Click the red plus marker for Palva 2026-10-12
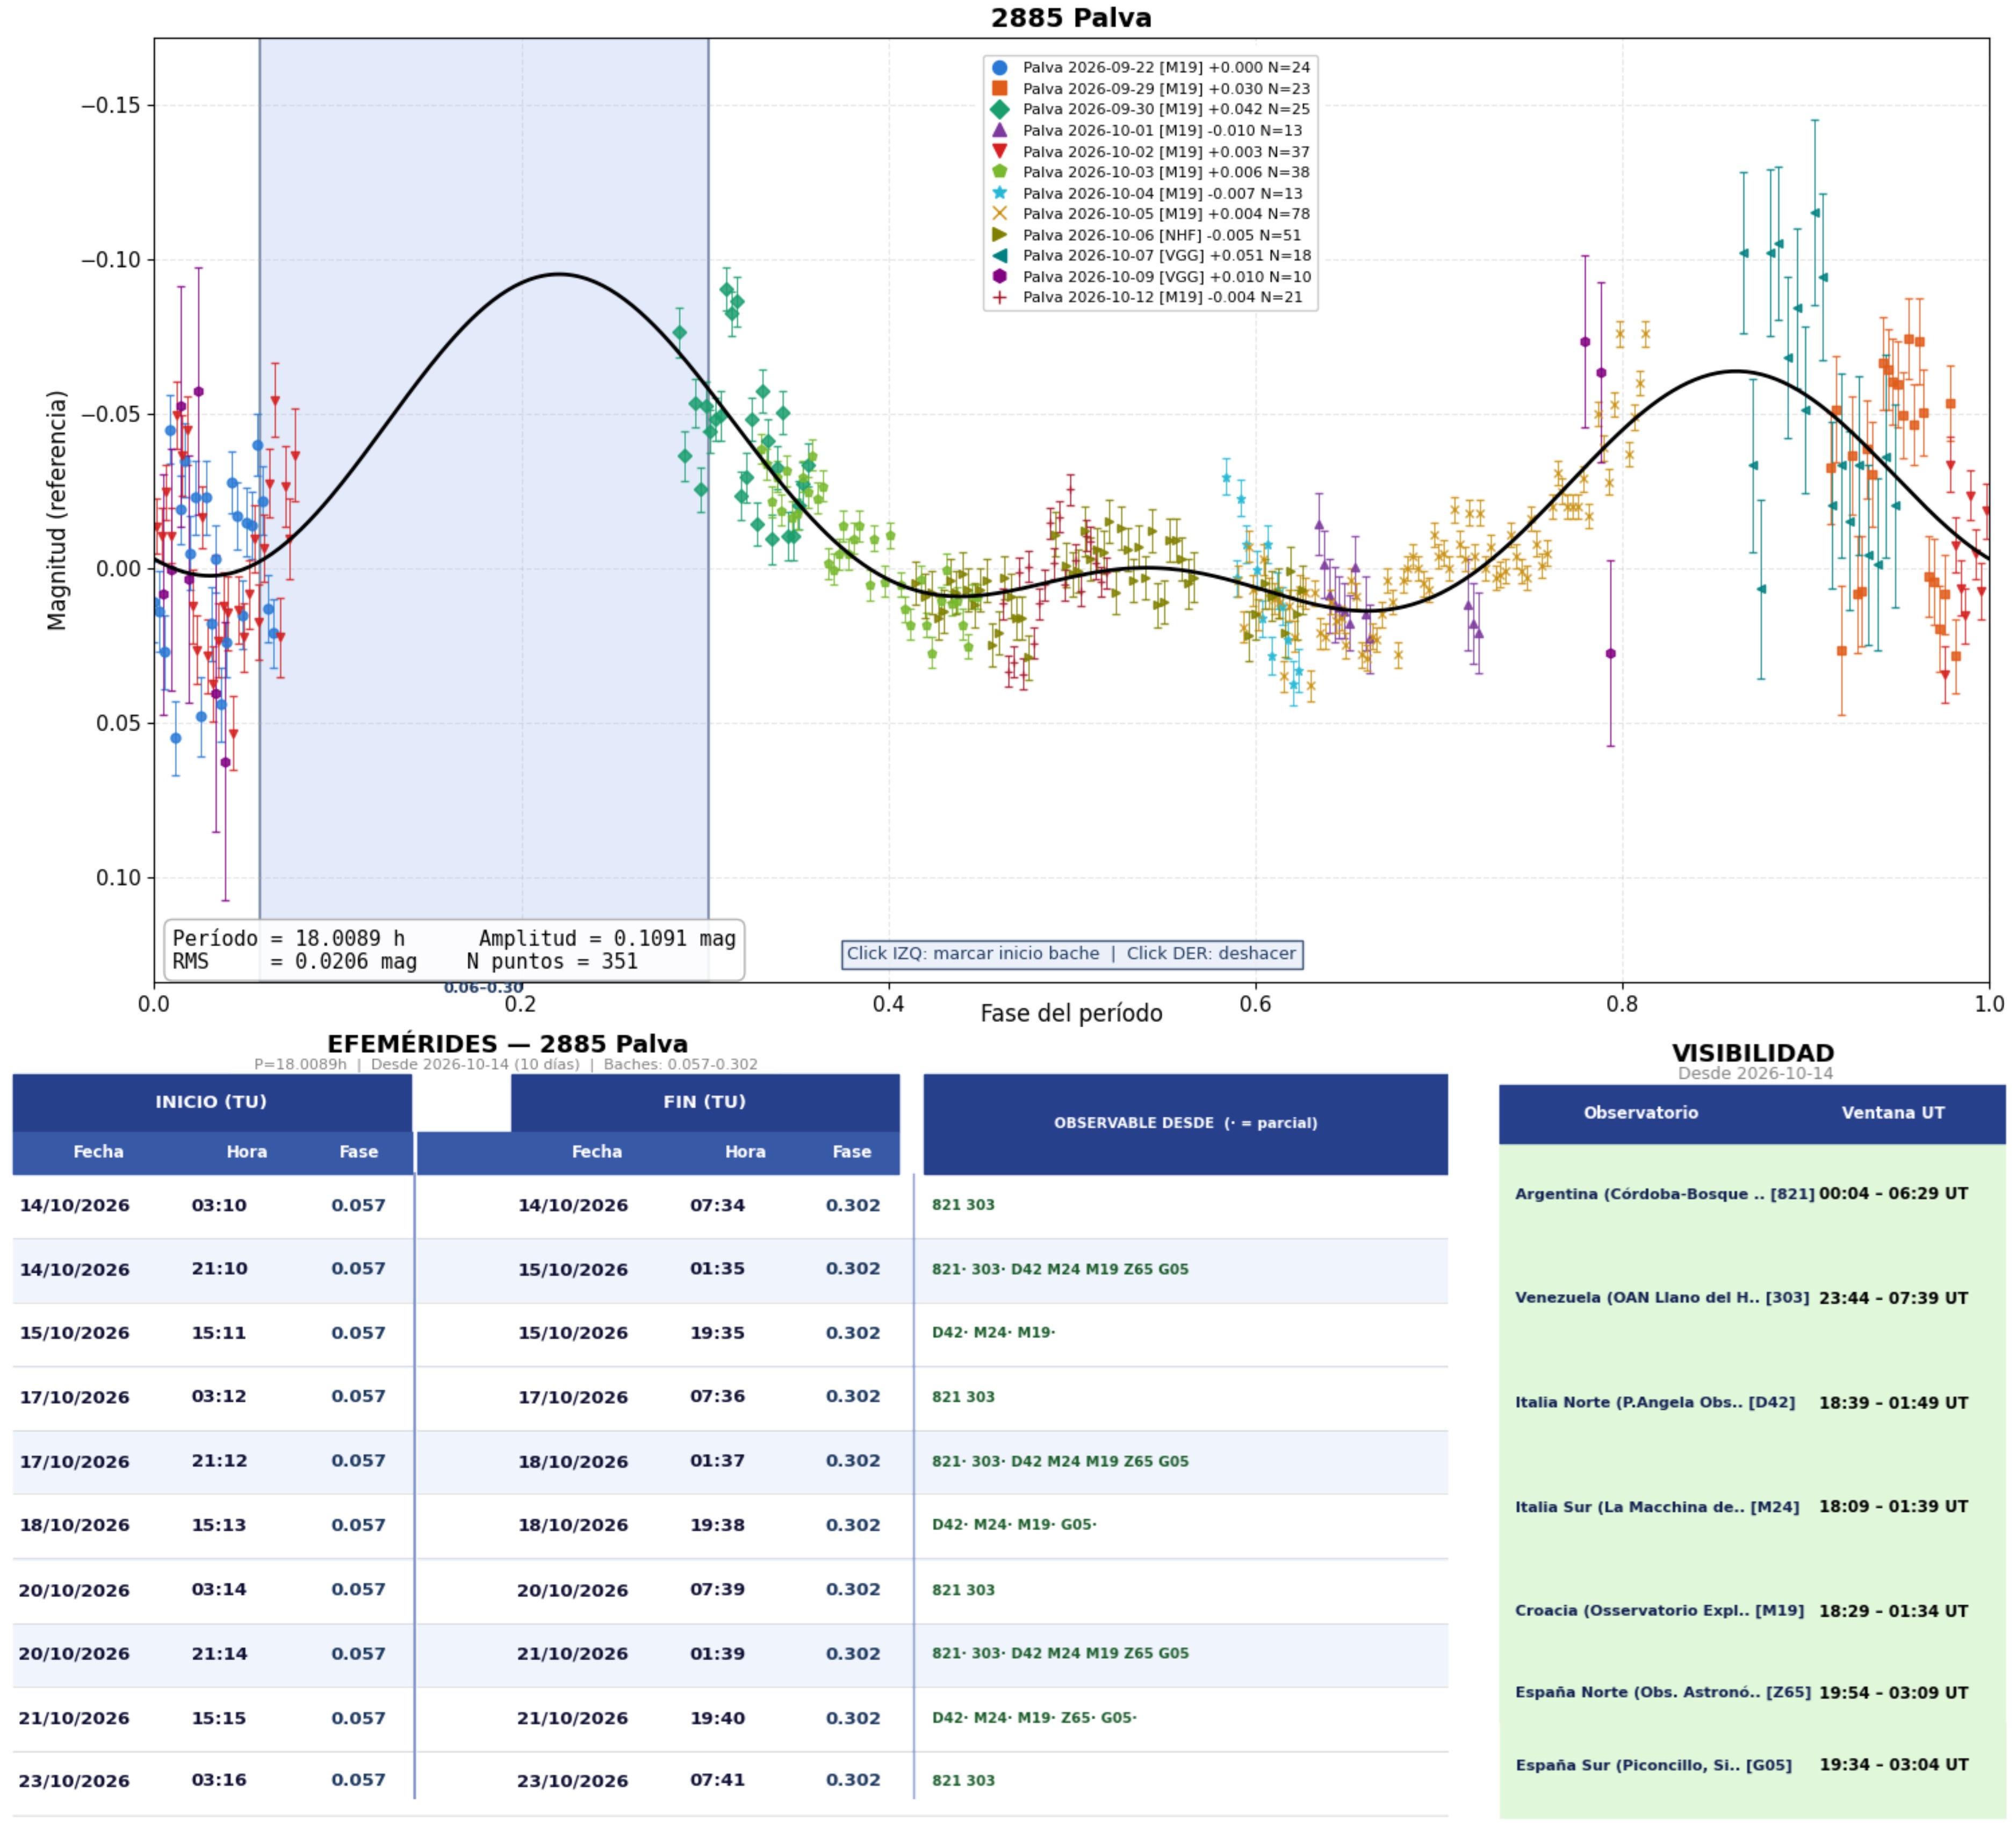2016x1825 pixels. click(999, 298)
